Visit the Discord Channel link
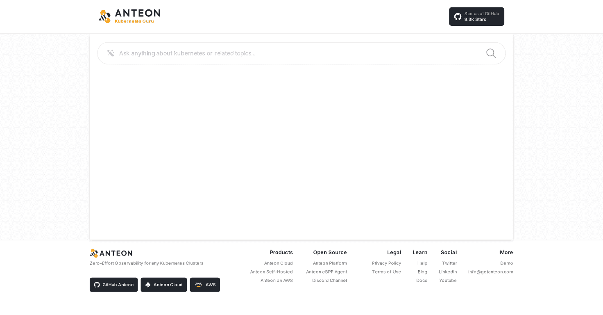The height and width of the screenshot is (315, 603). (x=329, y=280)
